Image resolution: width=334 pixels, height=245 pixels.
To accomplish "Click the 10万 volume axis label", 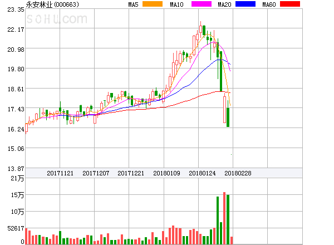I will click(x=17, y=212).
